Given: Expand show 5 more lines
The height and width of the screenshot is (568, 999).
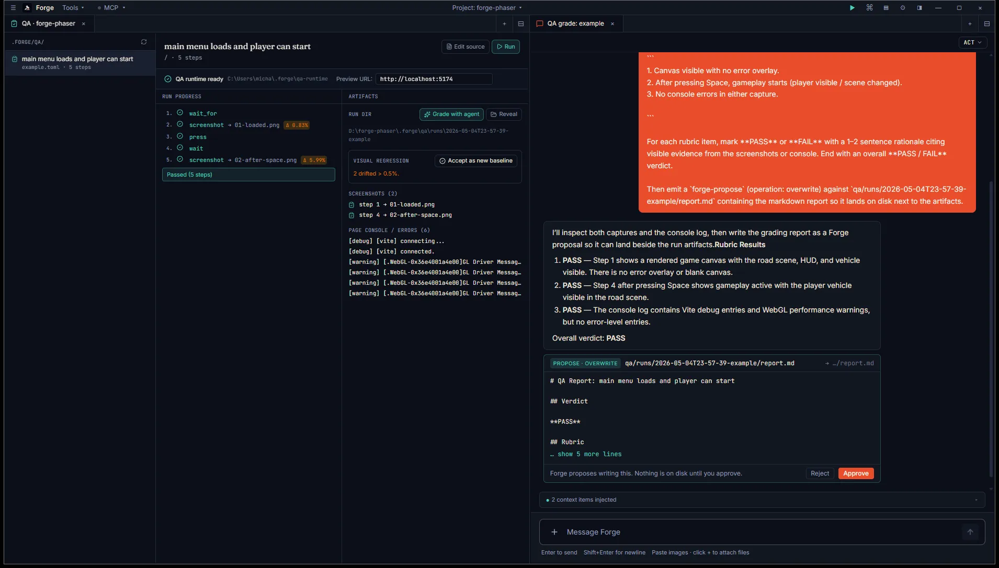Looking at the screenshot, I should point(586,454).
